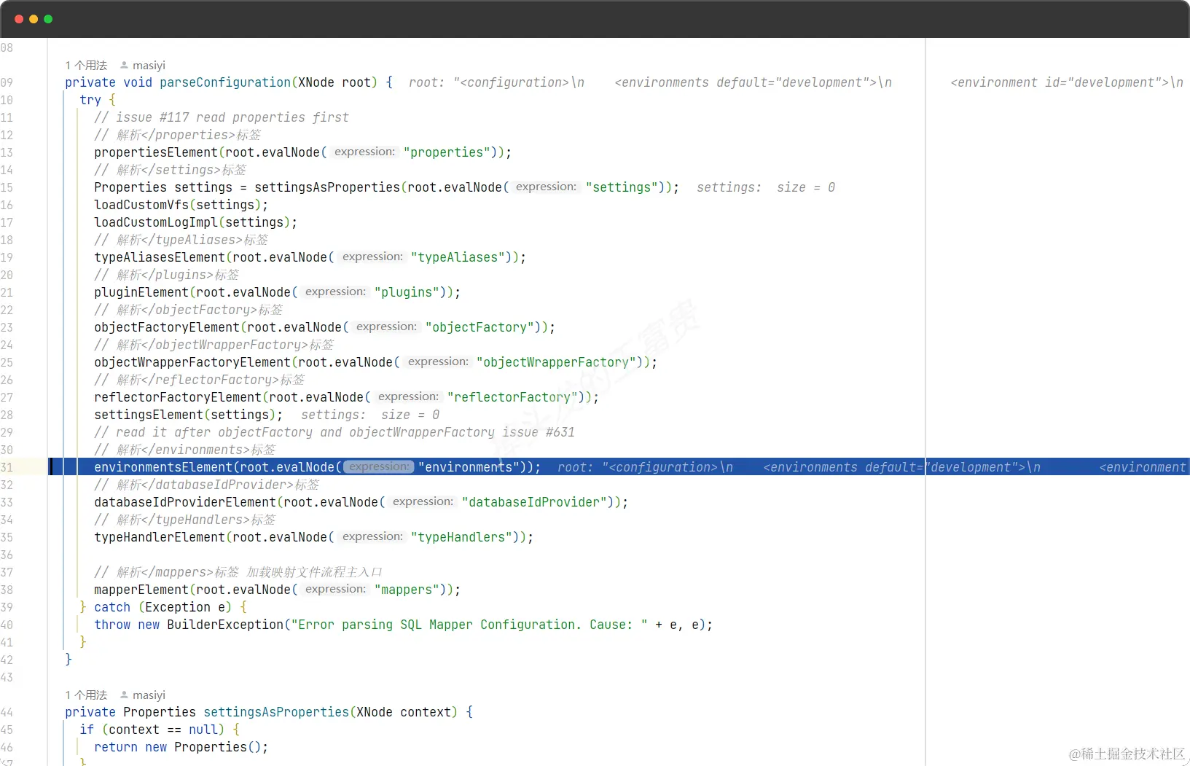The height and width of the screenshot is (766, 1190).
Task: Click the reflectorFactoryElement method call
Action: click(x=178, y=397)
